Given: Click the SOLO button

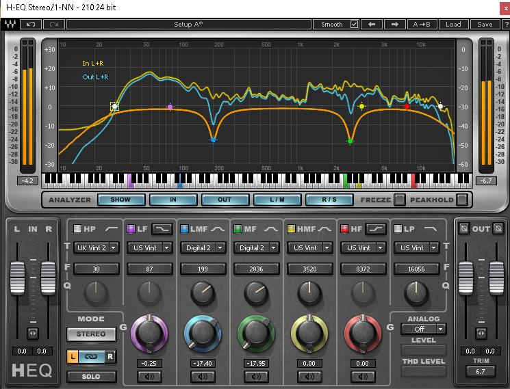Looking at the screenshot, I should [x=91, y=377].
